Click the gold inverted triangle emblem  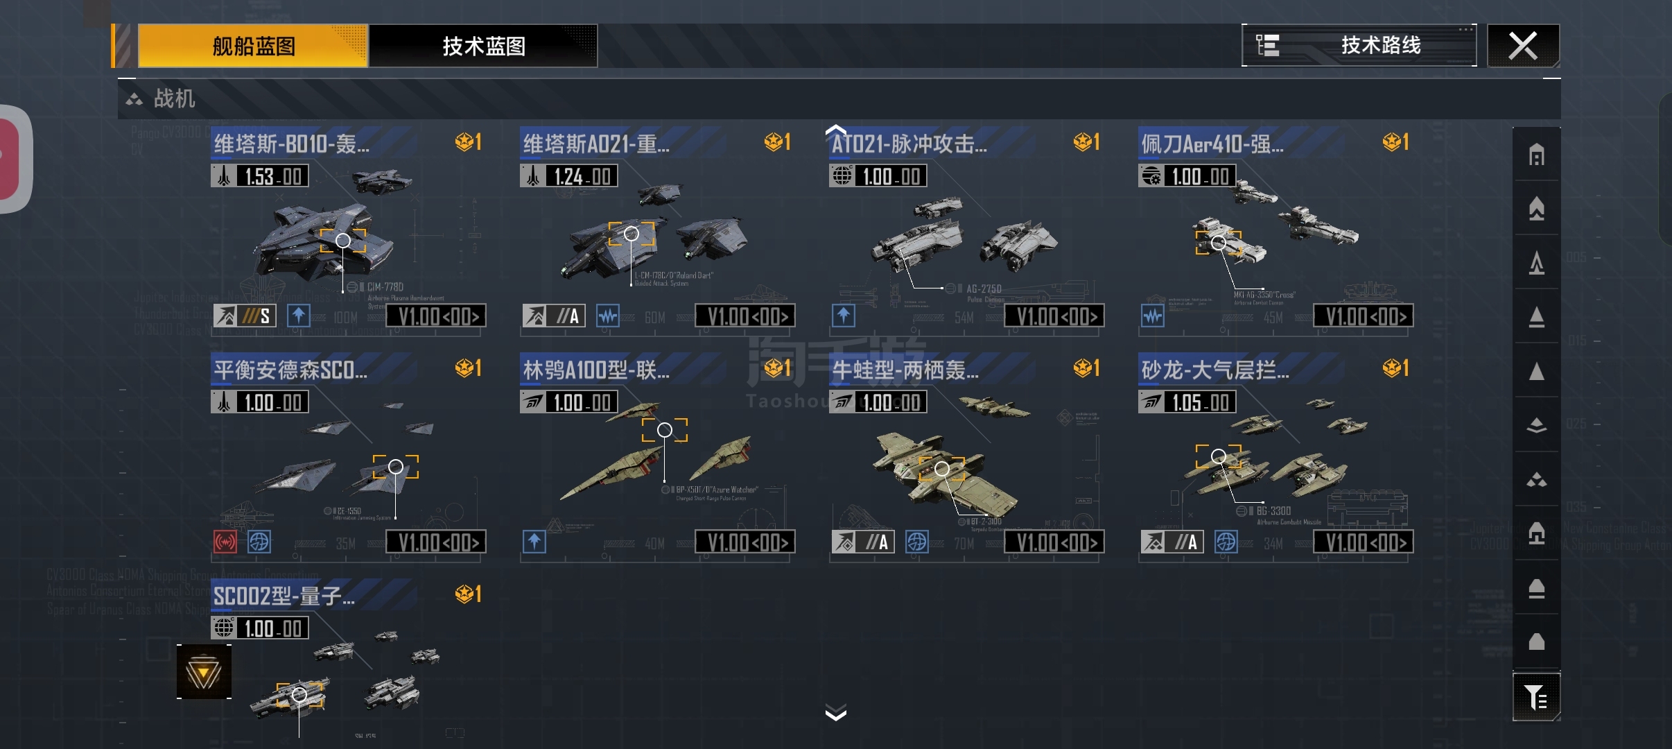(204, 672)
